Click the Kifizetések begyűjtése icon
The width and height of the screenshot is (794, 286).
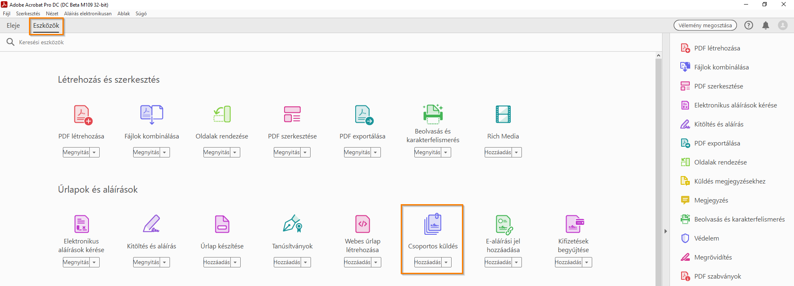575,224
